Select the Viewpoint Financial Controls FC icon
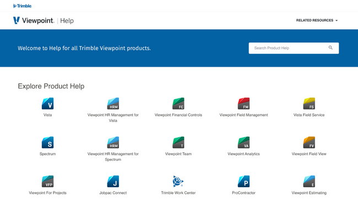The height and width of the screenshot is (201, 358). (x=178, y=104)
